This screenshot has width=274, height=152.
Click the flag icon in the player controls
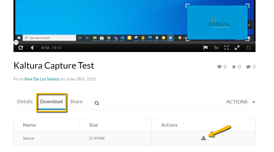tap(205, 48)
